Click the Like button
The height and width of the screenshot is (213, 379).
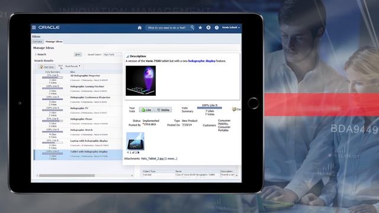click(x=146, y=110)
